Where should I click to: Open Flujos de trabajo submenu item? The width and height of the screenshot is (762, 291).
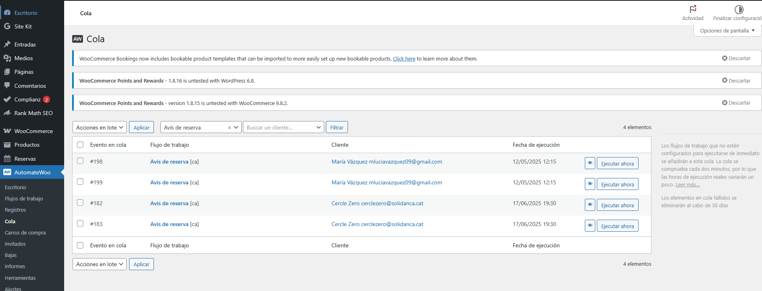pos(24,199)
